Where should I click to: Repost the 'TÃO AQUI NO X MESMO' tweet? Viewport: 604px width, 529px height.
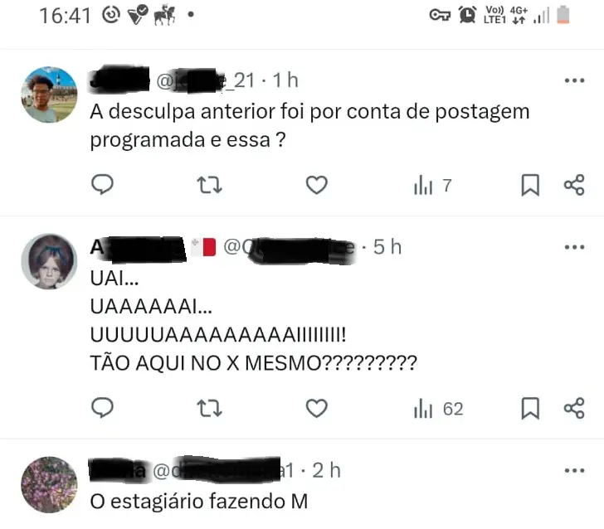209,408
